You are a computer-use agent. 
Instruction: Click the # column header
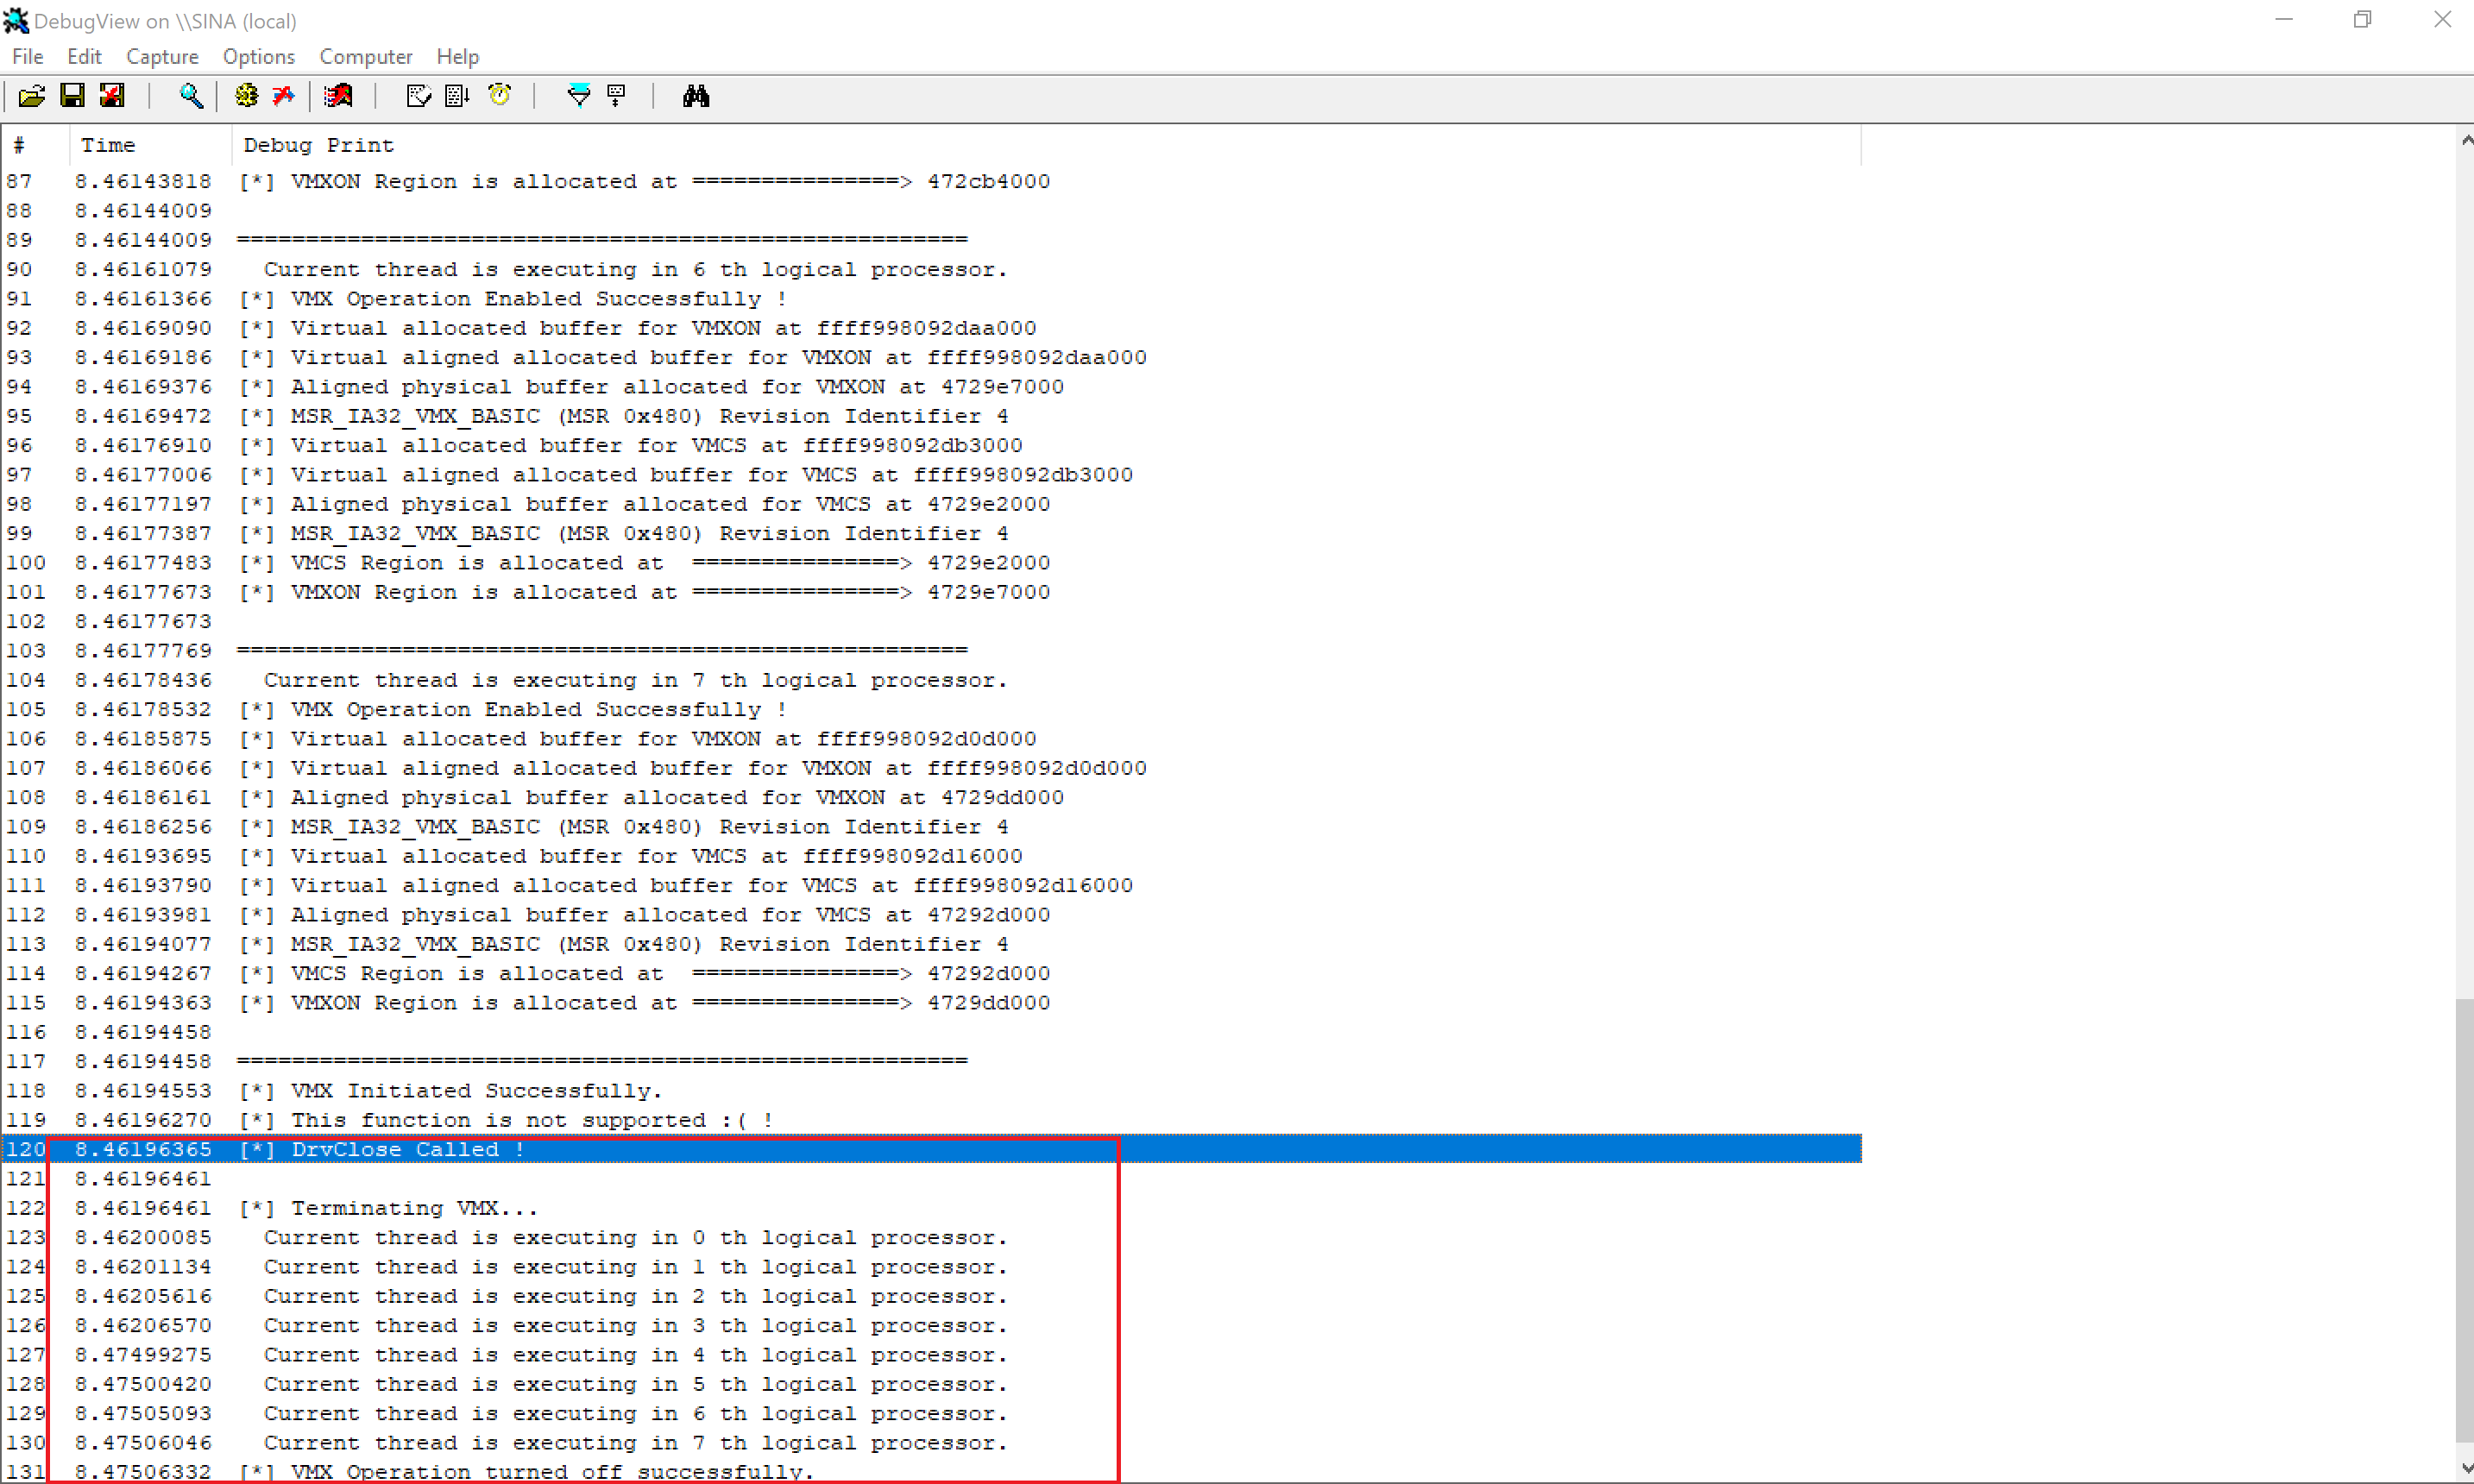point(35,146)
